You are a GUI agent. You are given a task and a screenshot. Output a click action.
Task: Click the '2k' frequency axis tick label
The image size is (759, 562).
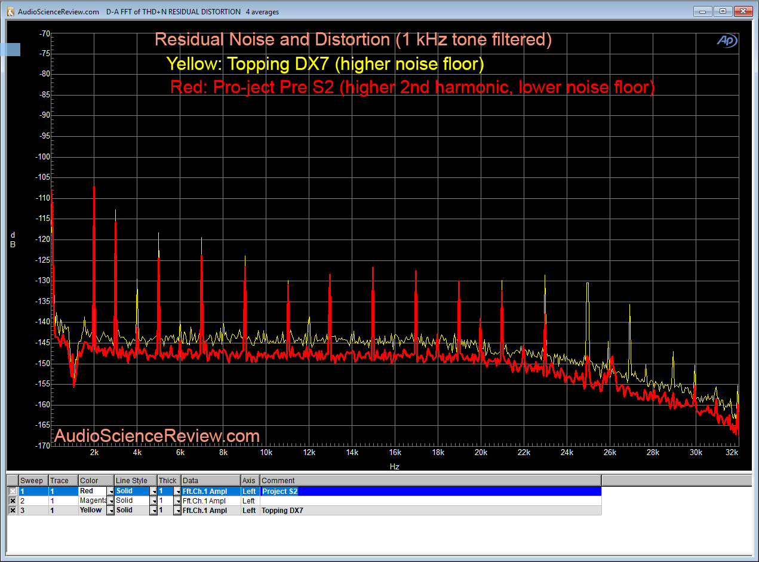click(x=94, y=453)
